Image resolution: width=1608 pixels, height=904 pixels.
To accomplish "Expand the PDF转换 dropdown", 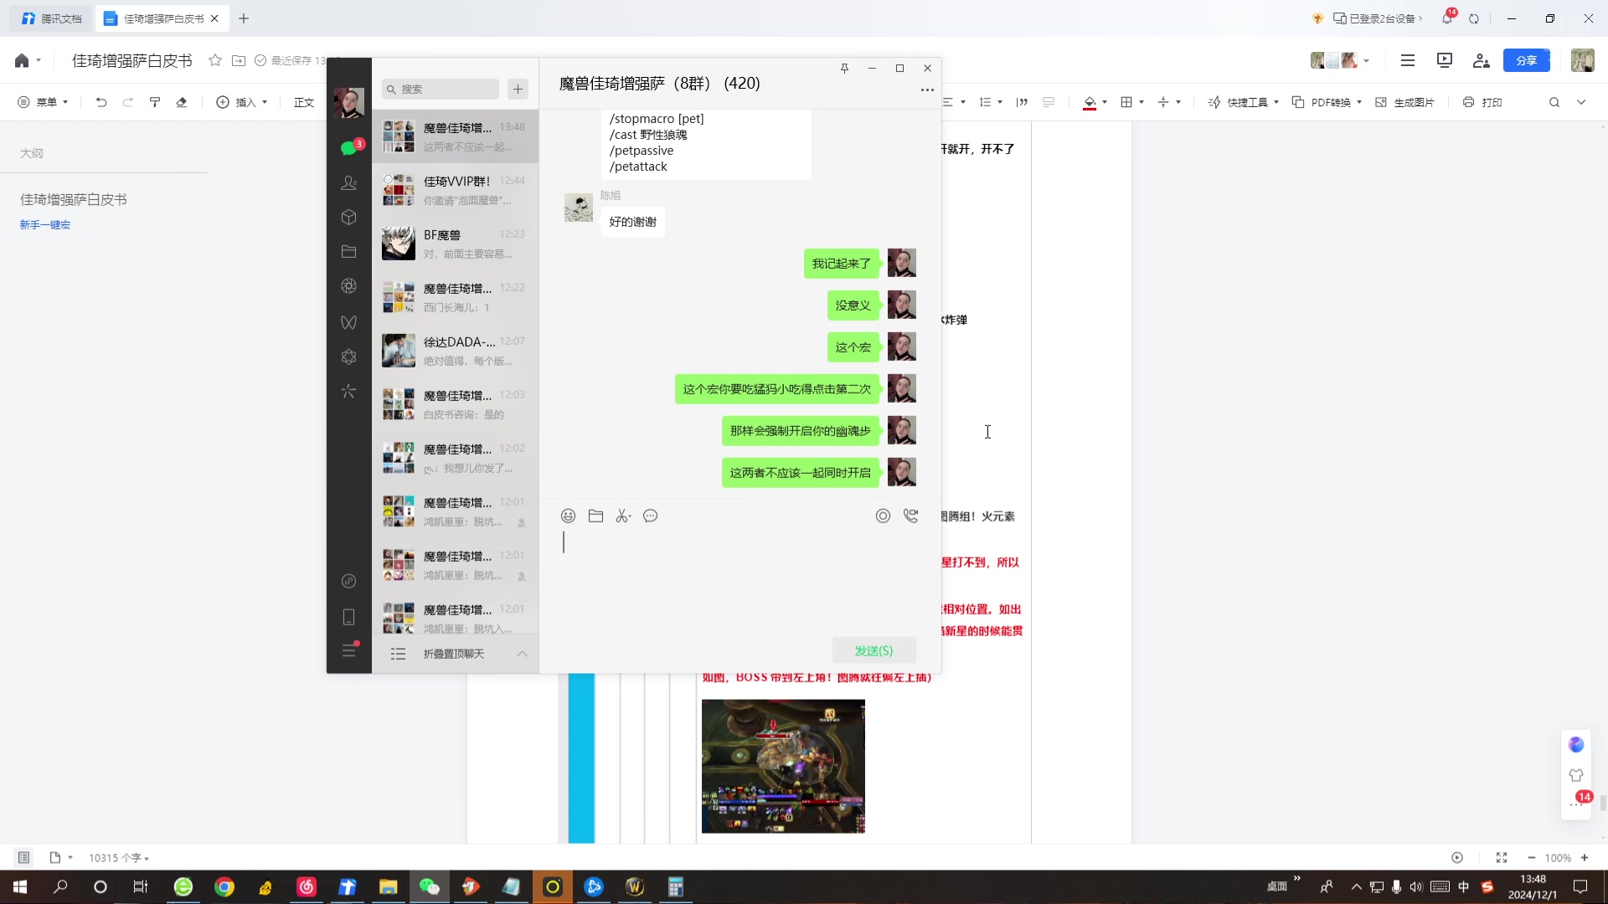I will pyautogui.click(x=1327, y=102).
